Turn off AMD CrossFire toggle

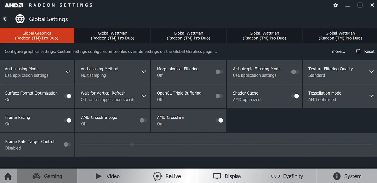pyautogui.click(x=219, y=120)
